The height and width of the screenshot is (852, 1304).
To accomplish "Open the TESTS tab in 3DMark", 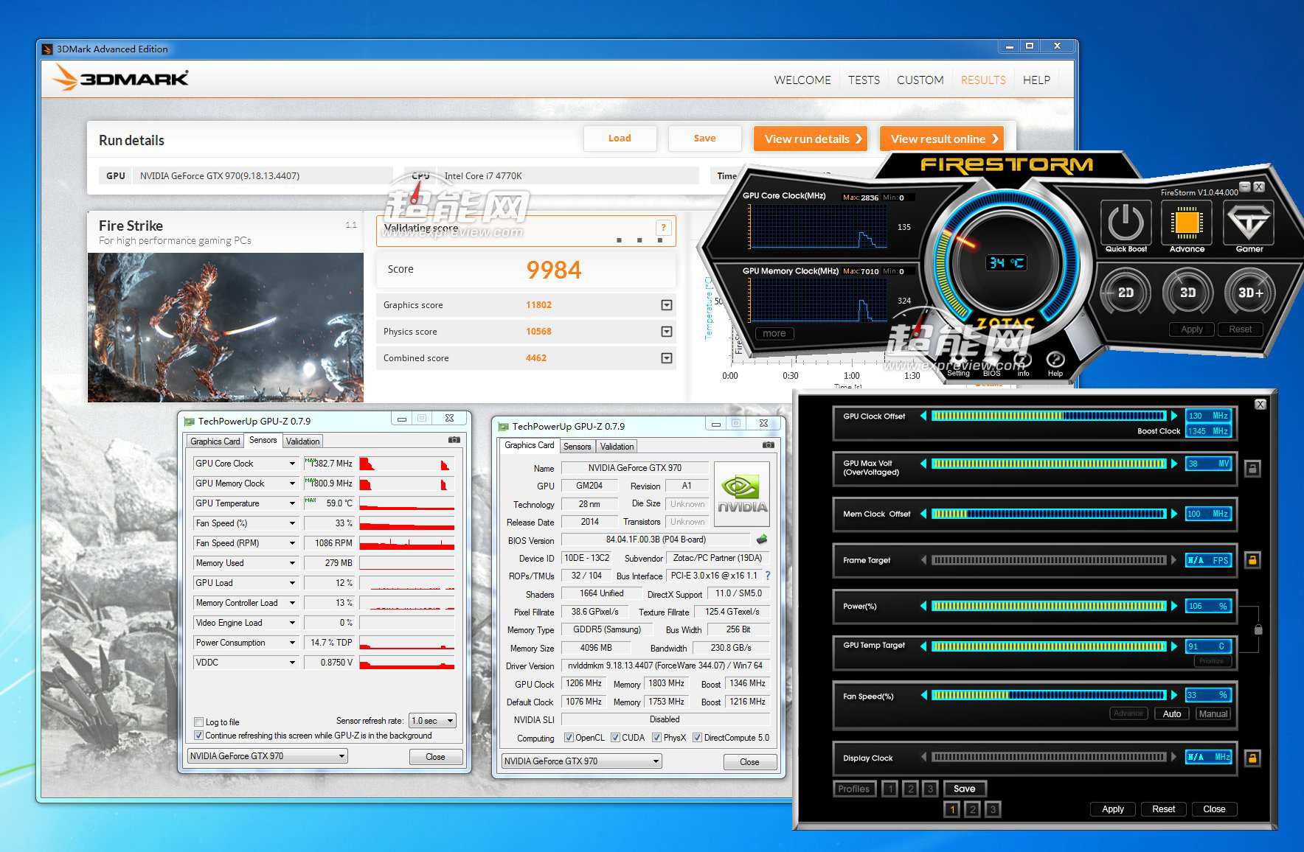I will 864,80.
